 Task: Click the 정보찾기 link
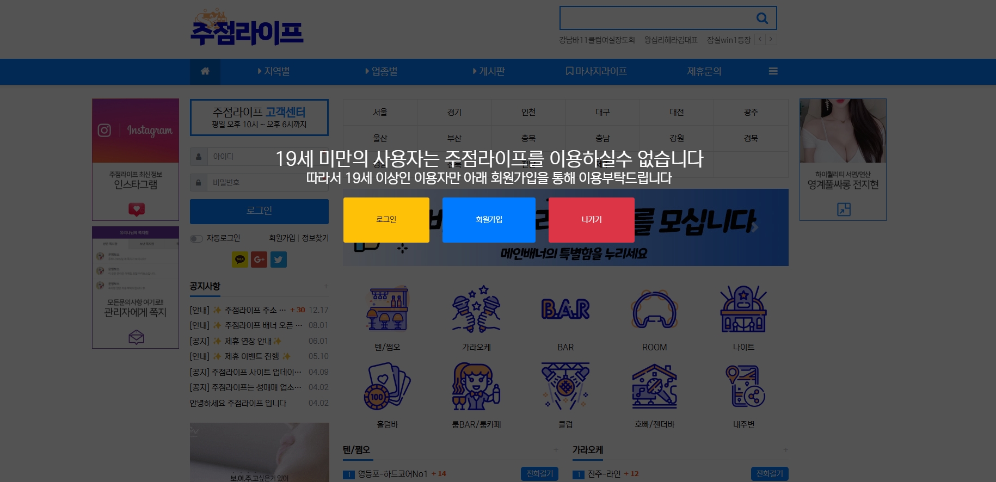[315, 238]
